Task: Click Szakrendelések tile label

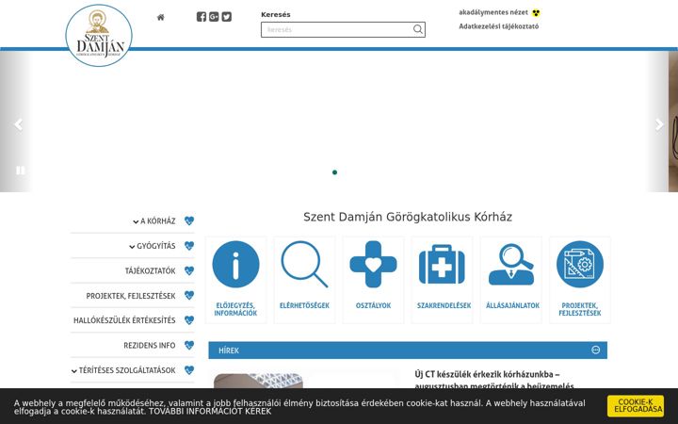Action: [444, 305]
